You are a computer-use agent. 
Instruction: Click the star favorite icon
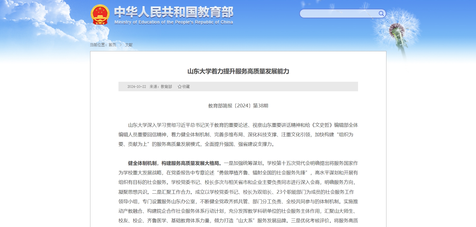tap(180, 87)
